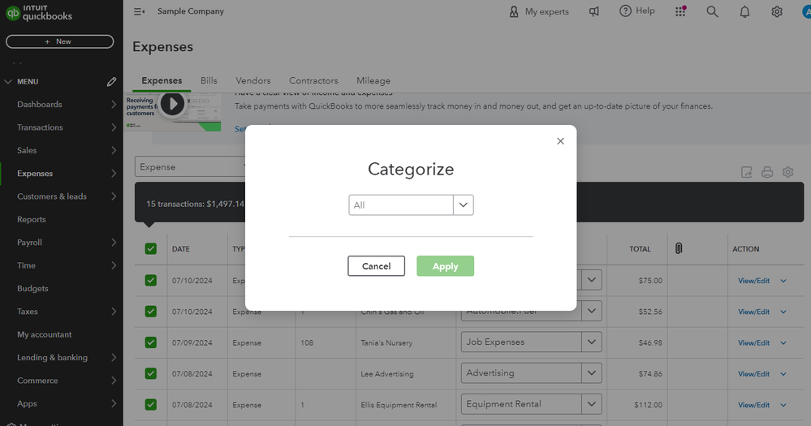Expand the Equipment Rental category dropdown
The height and width of the screenshot is (426, 811).
pos(592,404)
